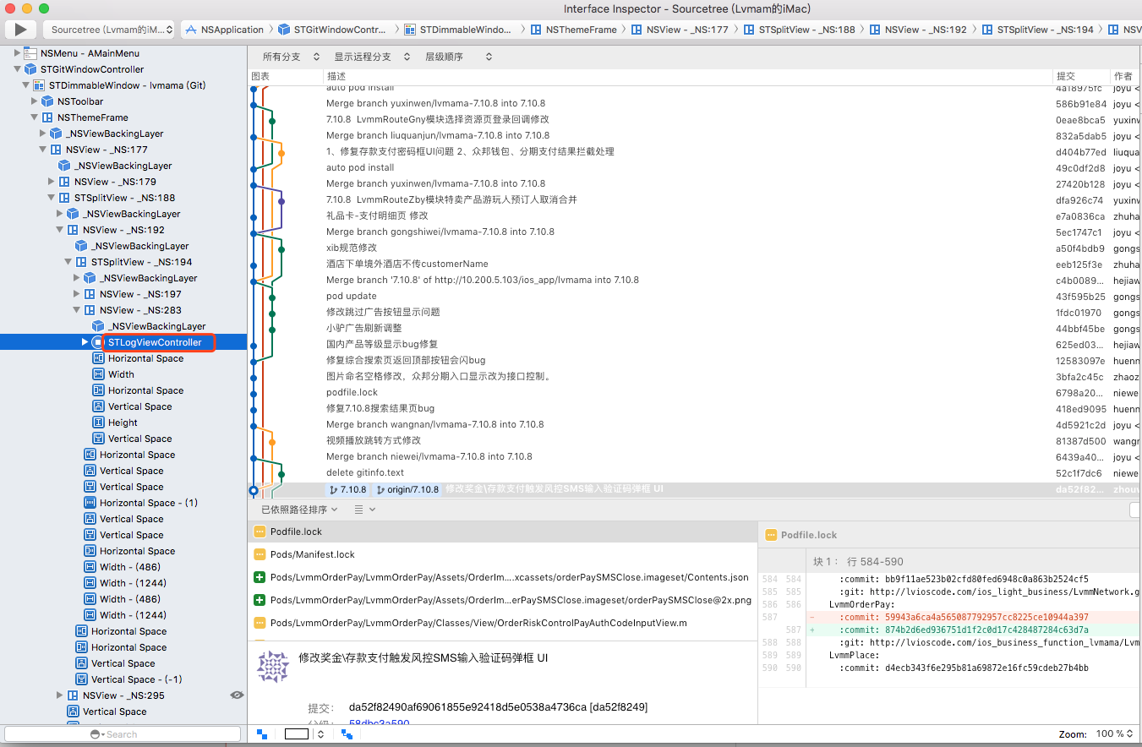Click the Run play button in toolbar
Image resolution: width=1142 pixels, height=747 pixels.
tap(20, 30)
